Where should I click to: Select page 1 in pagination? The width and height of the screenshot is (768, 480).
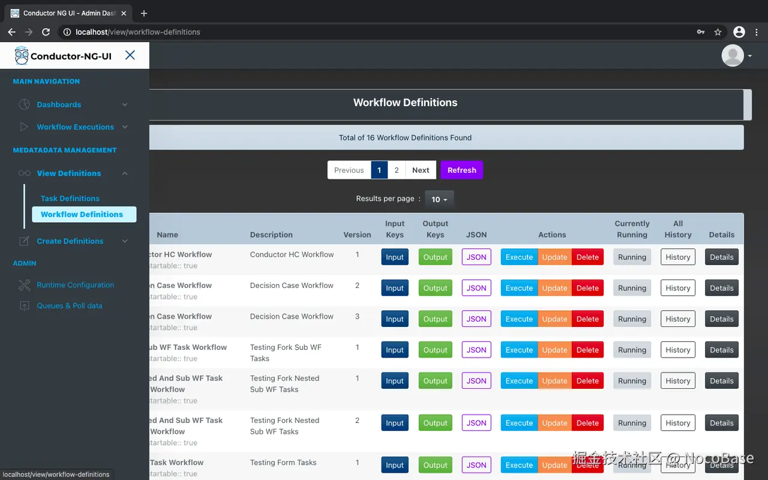tap(379, 170)
